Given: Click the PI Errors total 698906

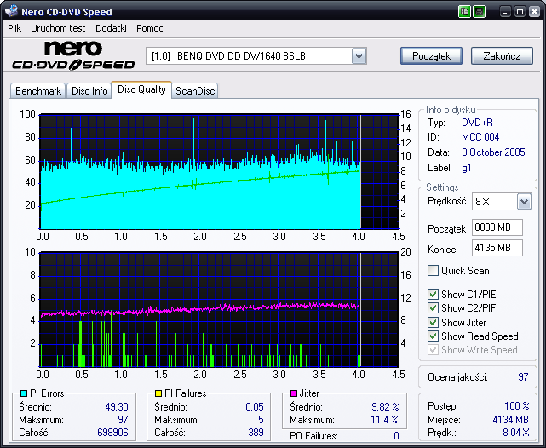Looking at the screenshot, I should 112,433.
